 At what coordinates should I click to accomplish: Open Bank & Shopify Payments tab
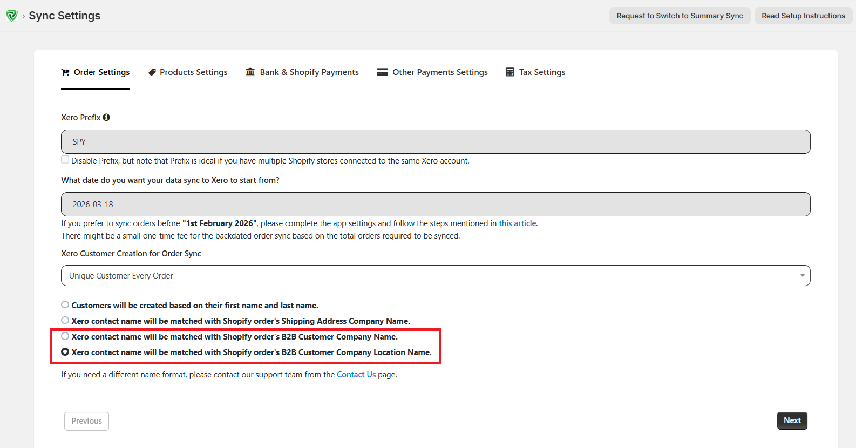point(302,72)
